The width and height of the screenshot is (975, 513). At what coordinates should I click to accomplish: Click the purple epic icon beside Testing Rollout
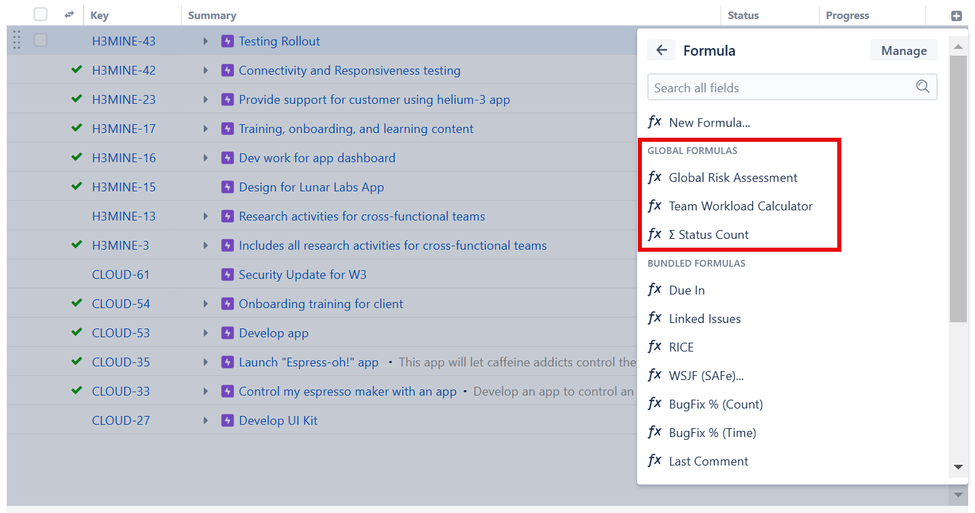(227, 41)
